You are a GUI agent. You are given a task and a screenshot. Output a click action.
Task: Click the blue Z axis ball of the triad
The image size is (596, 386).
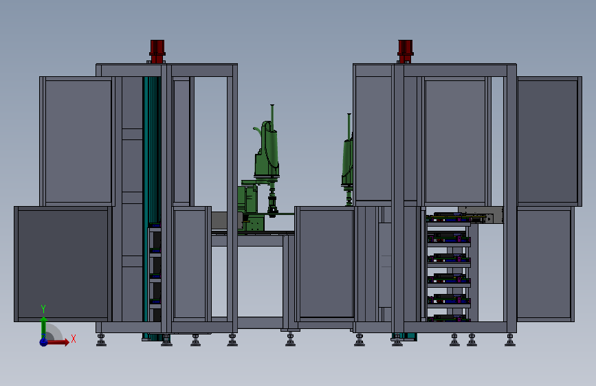(44, 342)
